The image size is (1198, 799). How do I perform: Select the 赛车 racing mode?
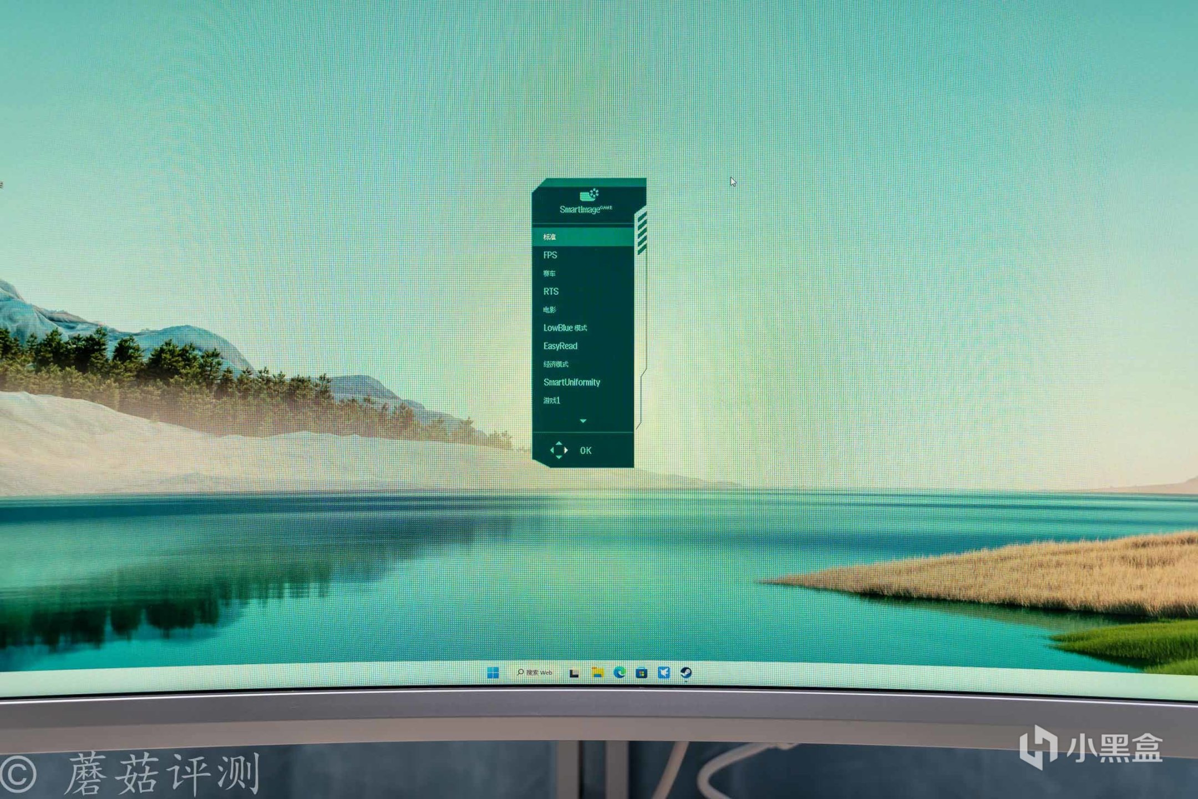[582, 274]
